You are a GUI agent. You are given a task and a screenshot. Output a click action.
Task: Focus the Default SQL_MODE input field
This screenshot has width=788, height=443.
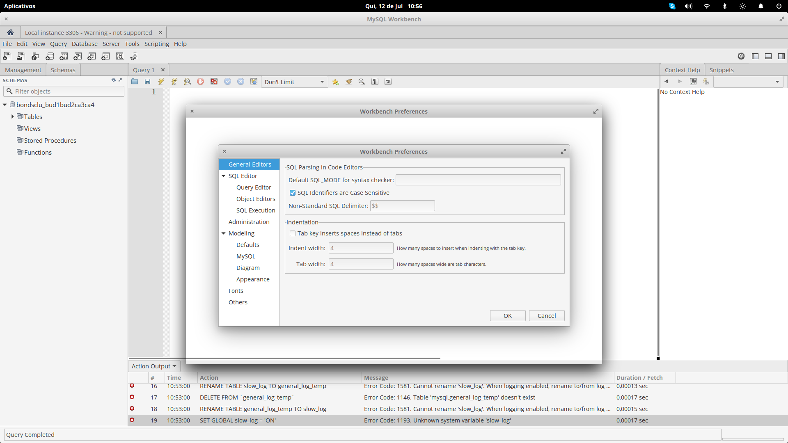point(478,180)
